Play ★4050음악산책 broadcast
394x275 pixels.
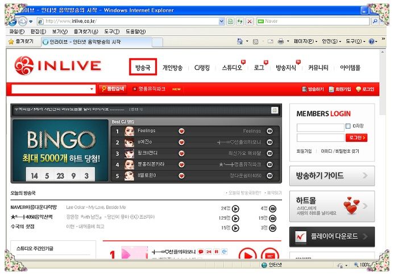click(235, 219)
